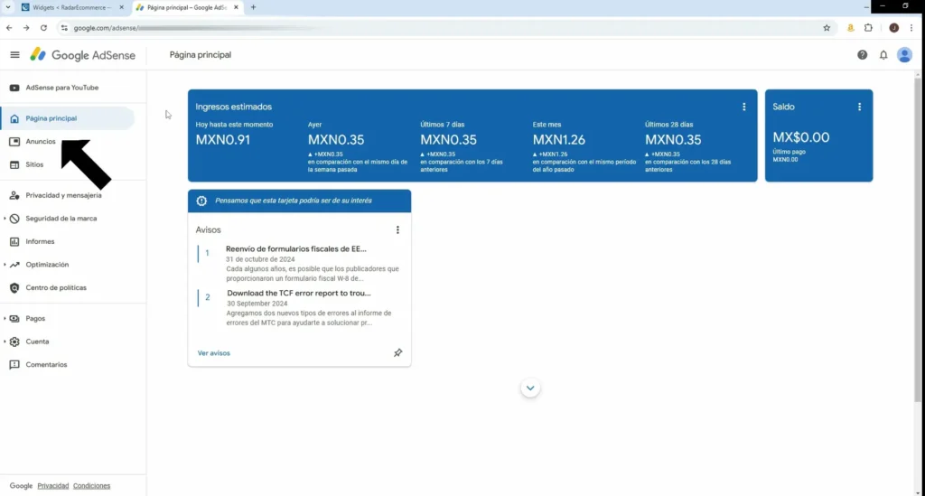Click the address bar URL field

pos(443,28)
